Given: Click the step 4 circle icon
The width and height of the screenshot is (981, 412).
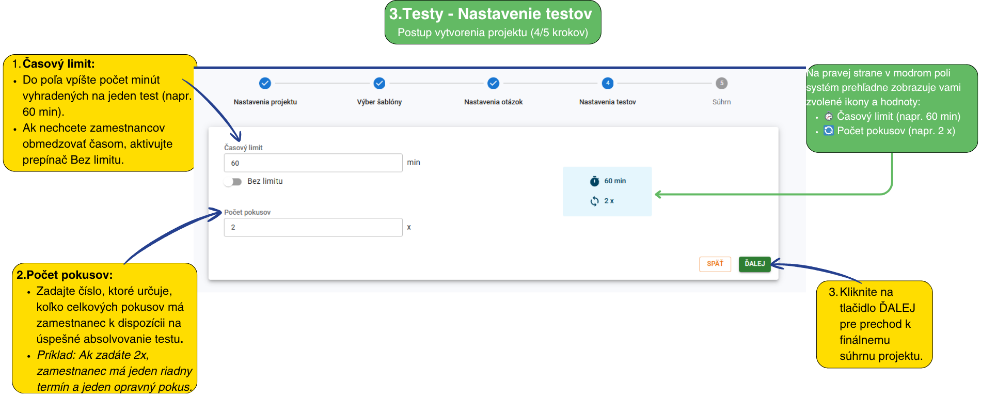Looking at the screenshot, I should (608, 83).
